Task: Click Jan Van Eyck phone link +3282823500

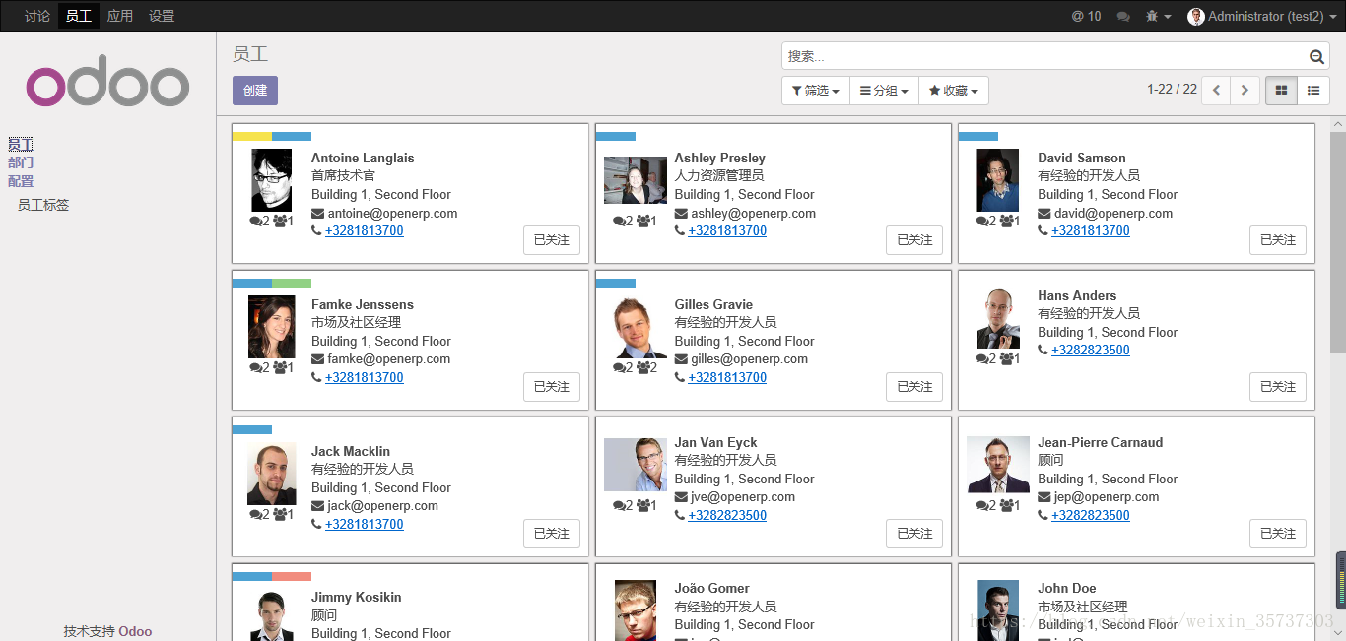Action: (x=727, y=516)
